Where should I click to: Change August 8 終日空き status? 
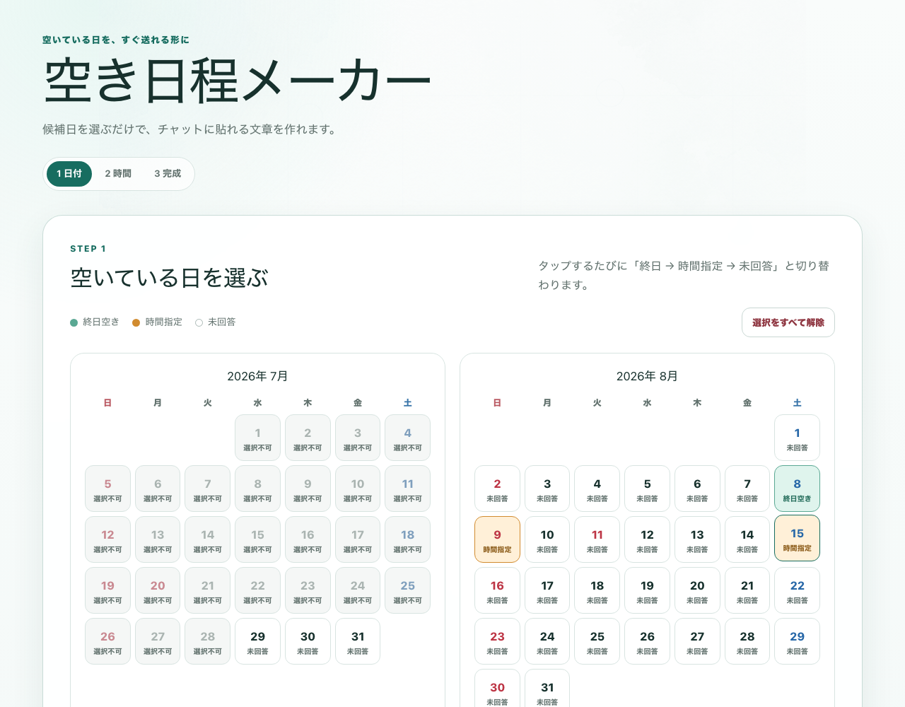click(797, 489)
